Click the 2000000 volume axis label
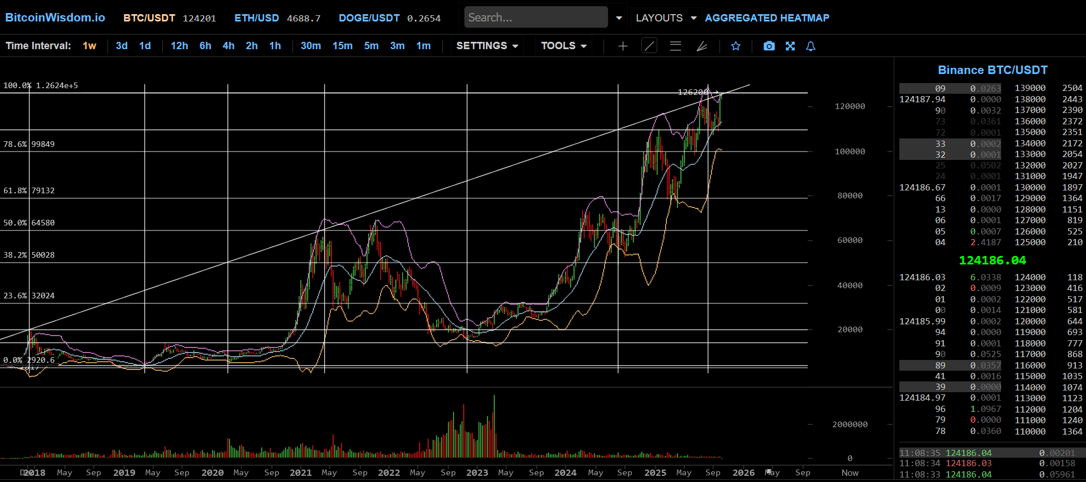 (x=850, y=424)
